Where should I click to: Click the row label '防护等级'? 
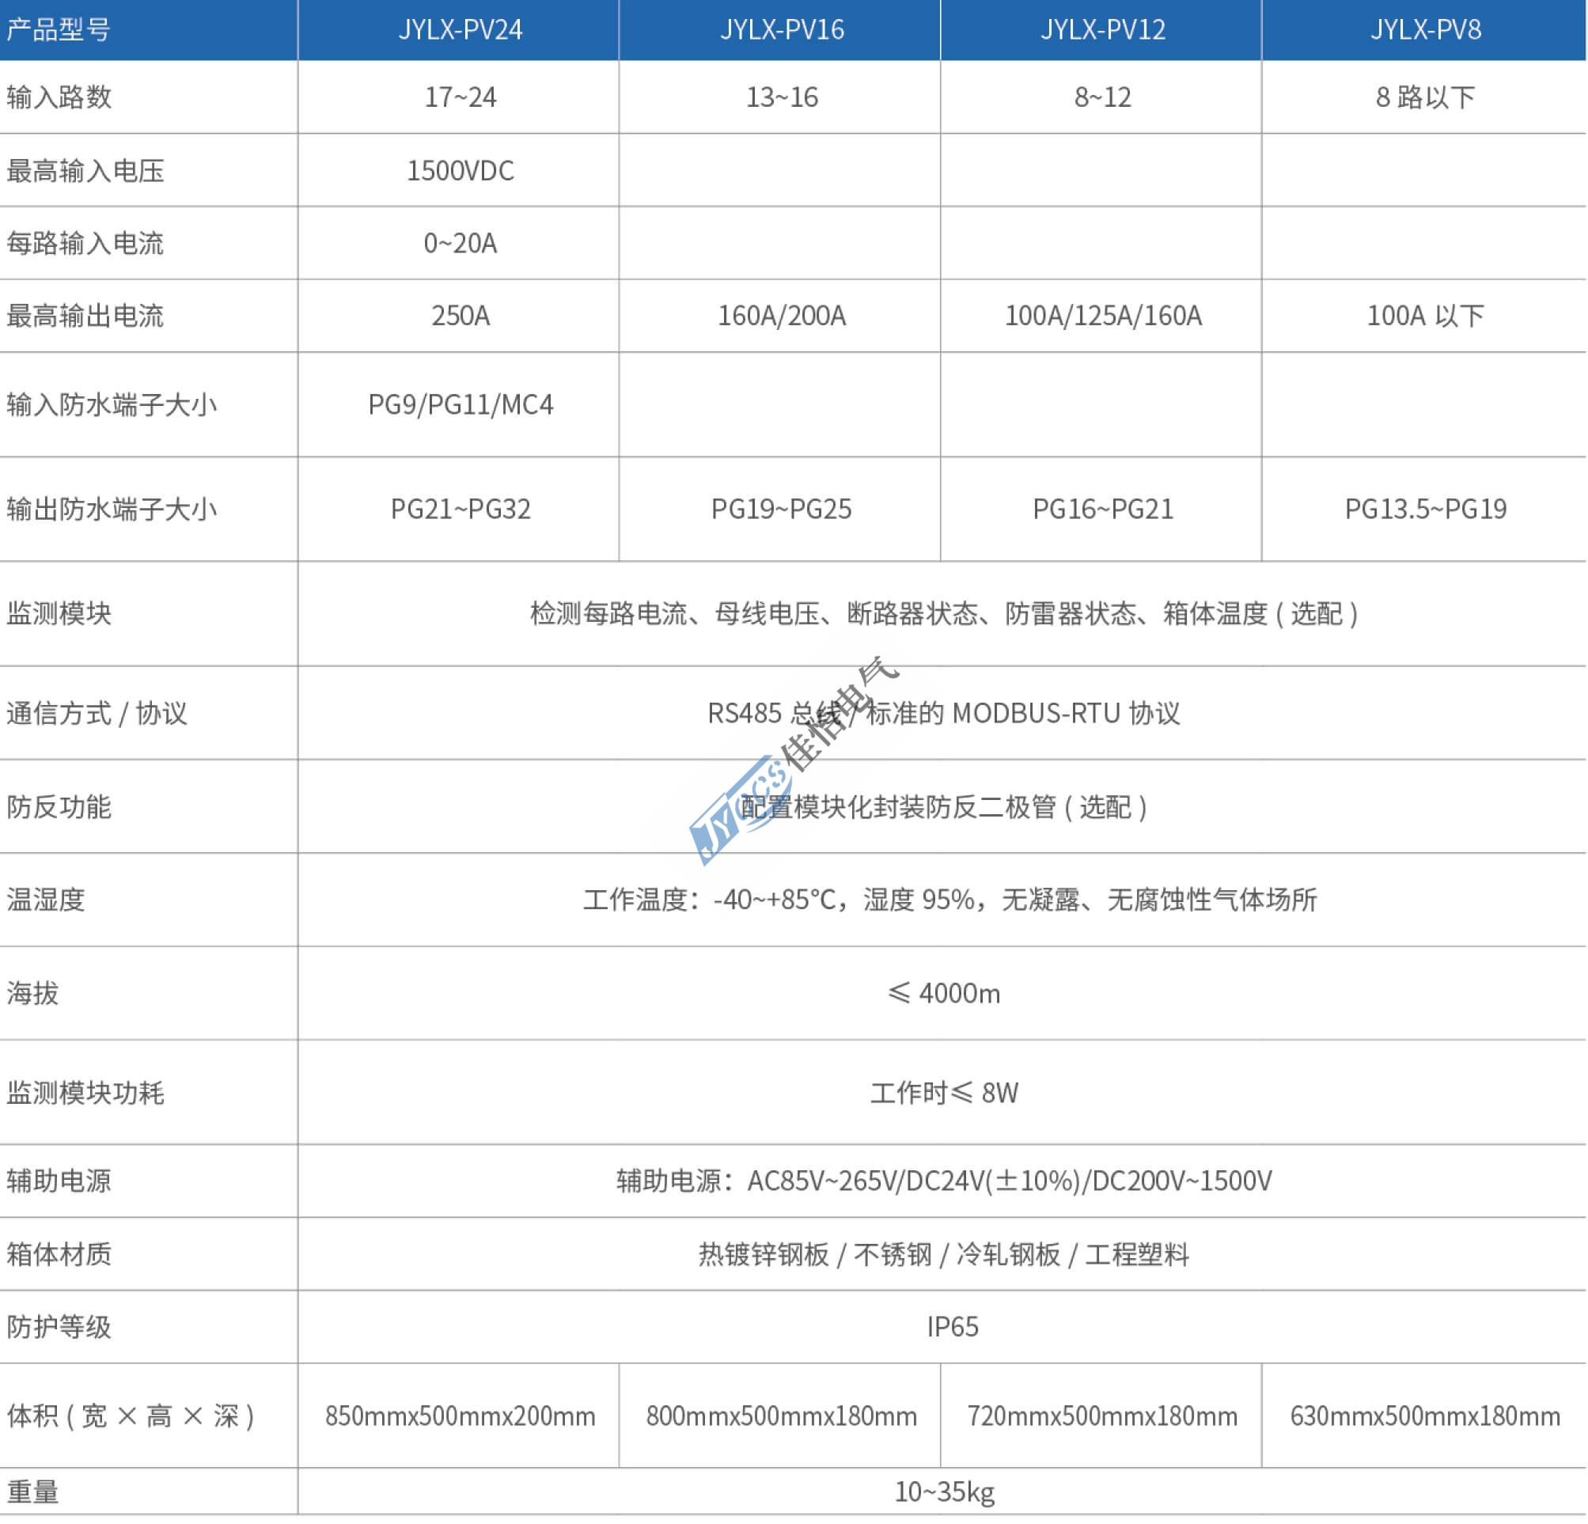59,1327
